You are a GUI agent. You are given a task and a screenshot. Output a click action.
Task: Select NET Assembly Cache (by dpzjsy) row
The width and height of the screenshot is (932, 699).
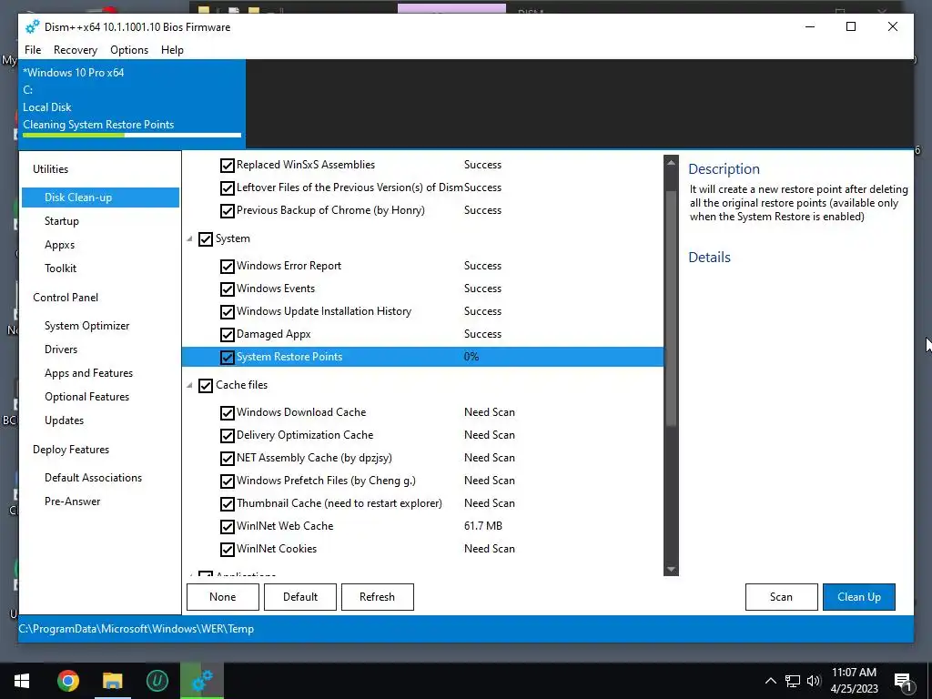point(422,458)
